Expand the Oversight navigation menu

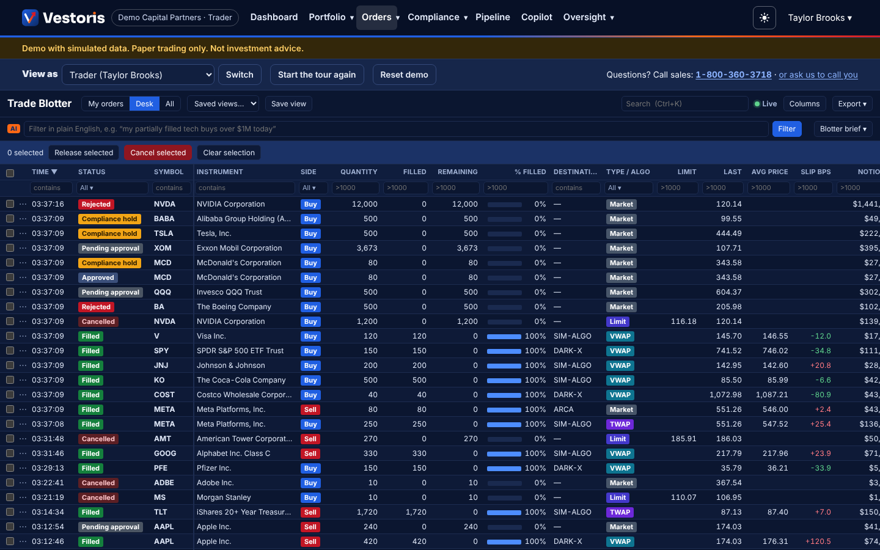click(588, 17)
